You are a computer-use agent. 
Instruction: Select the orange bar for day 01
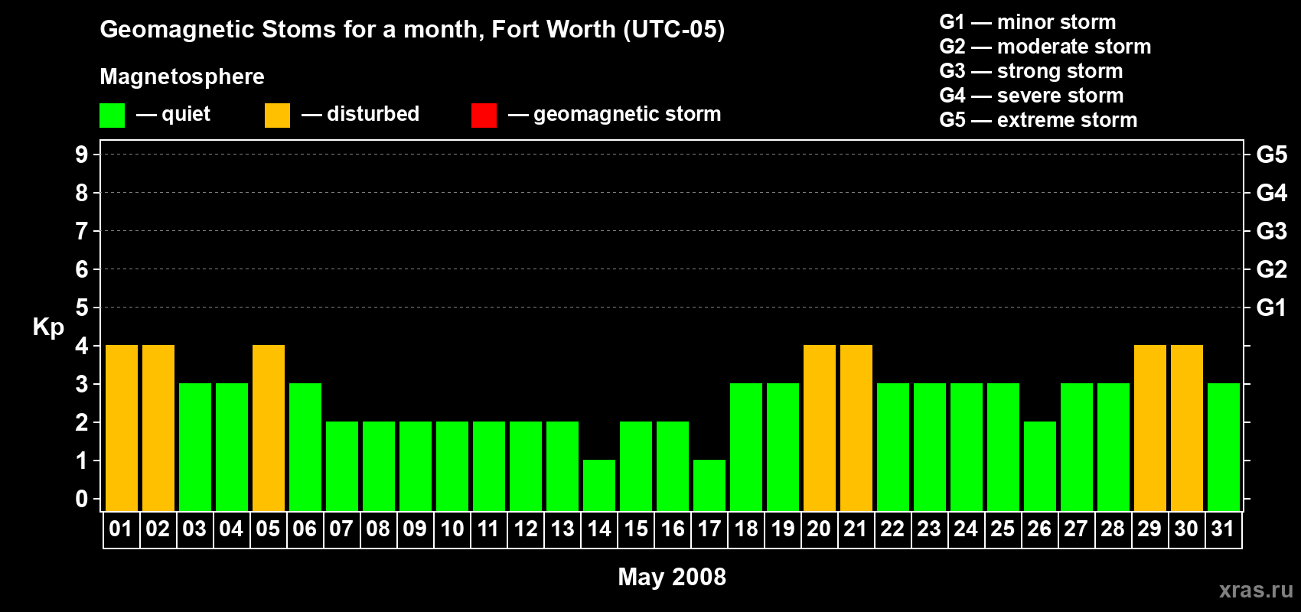[122, 428]
